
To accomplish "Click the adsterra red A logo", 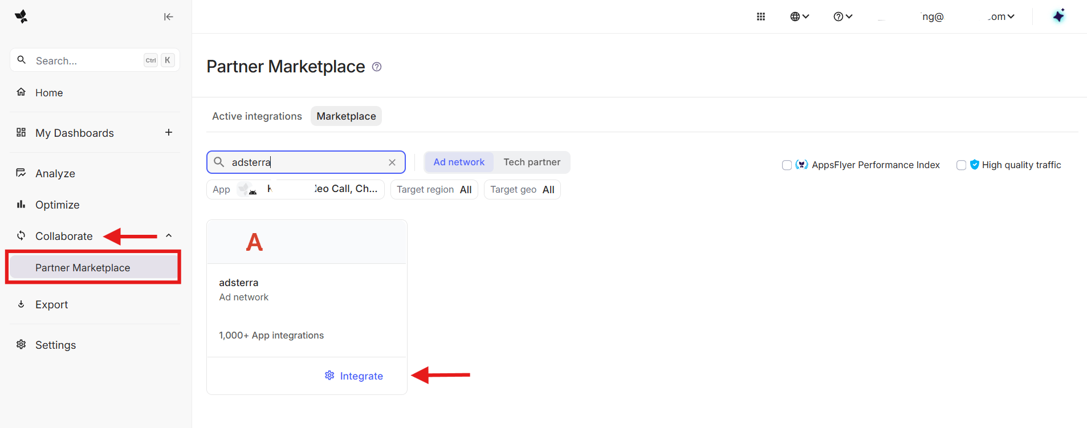I will [254, 242].
